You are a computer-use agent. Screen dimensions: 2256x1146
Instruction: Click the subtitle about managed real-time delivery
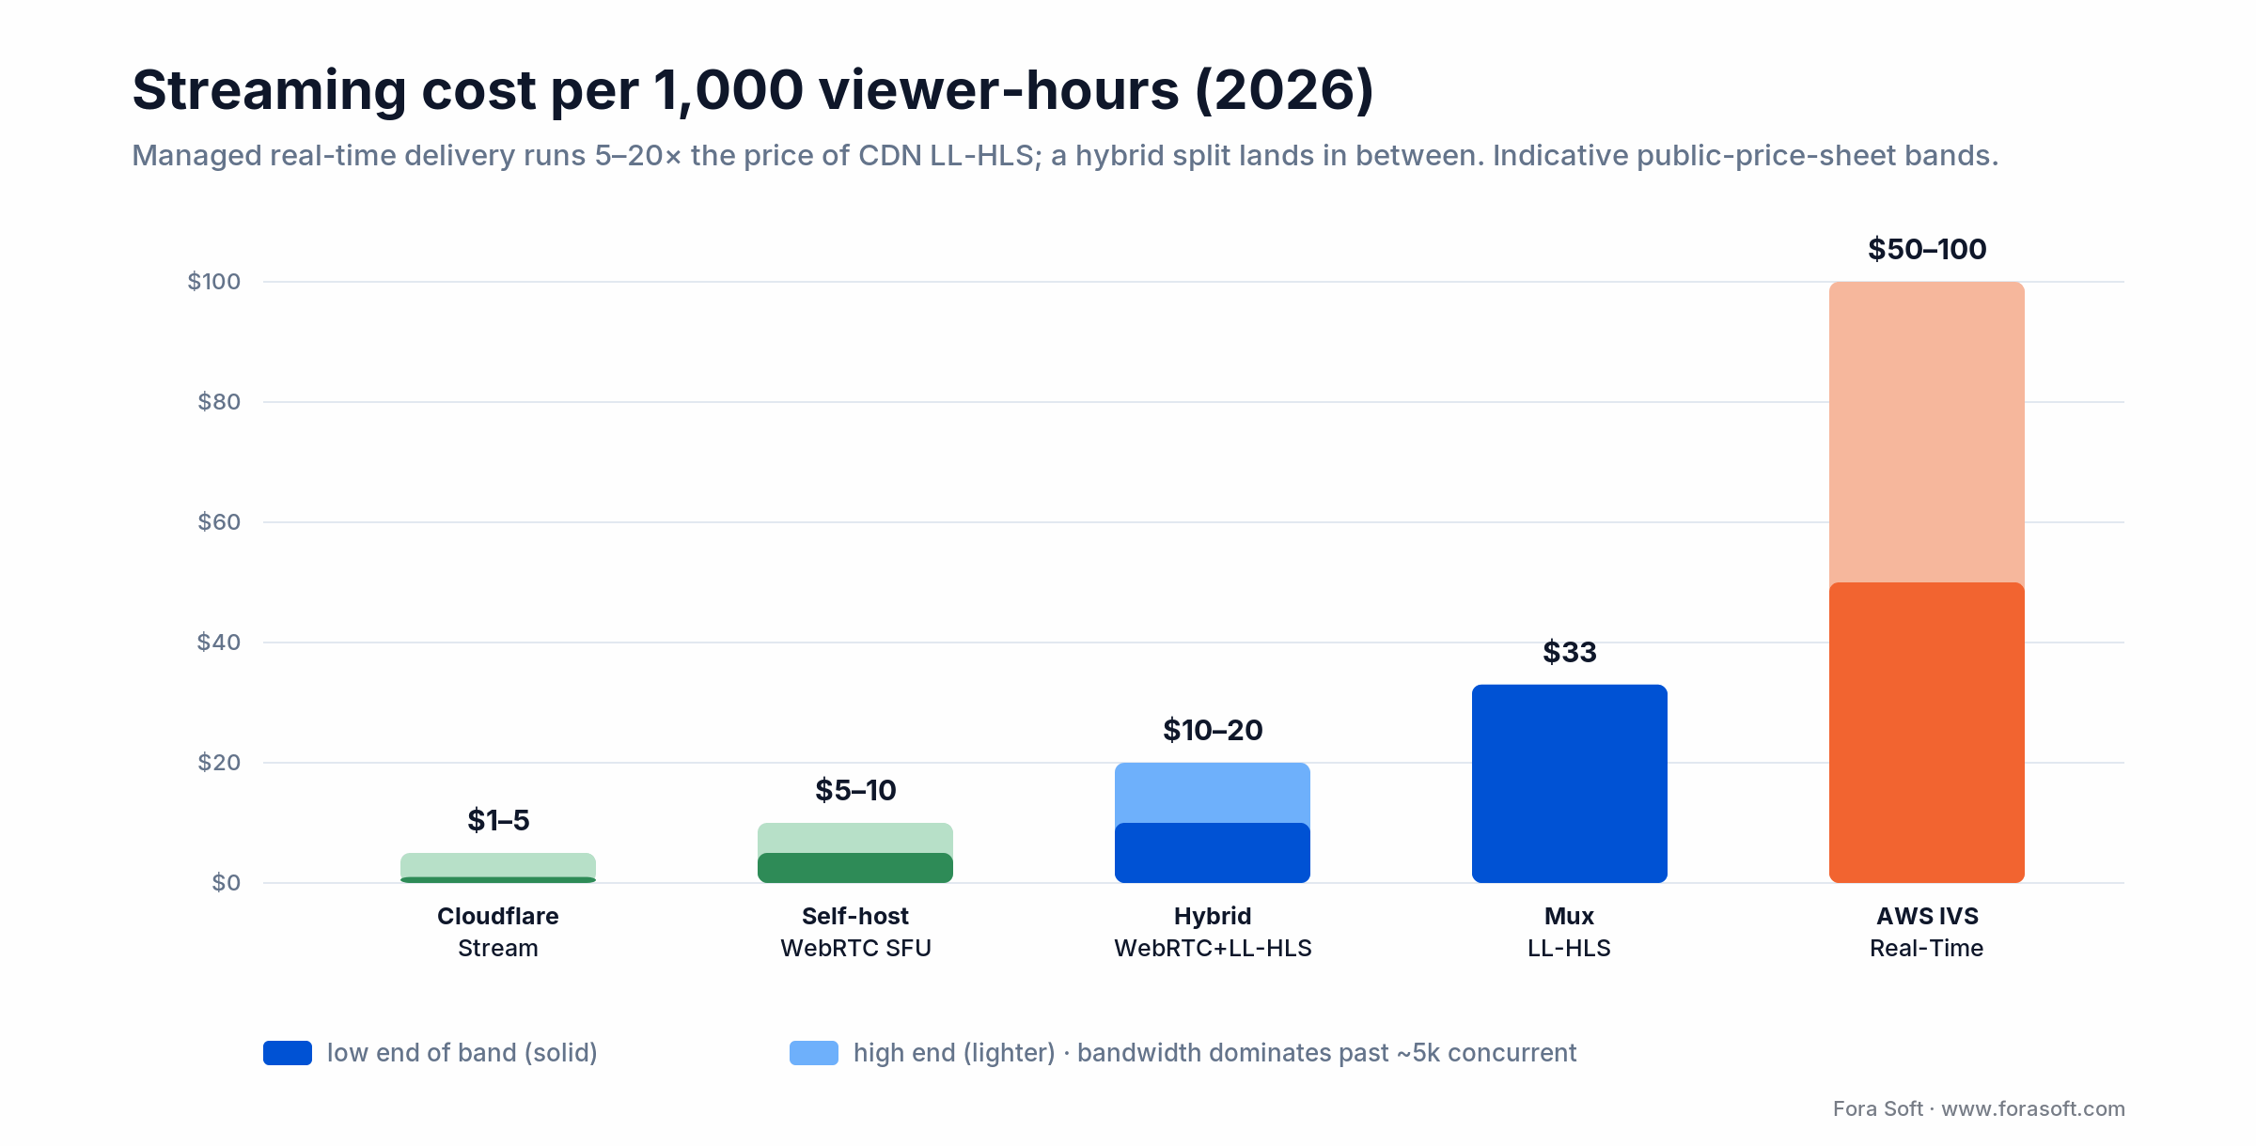[1065, 155]
